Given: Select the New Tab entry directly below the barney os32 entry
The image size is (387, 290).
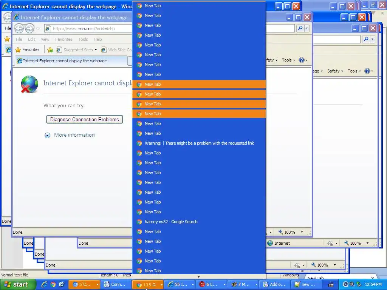Looking at the screenshot, I should point(199,231).
